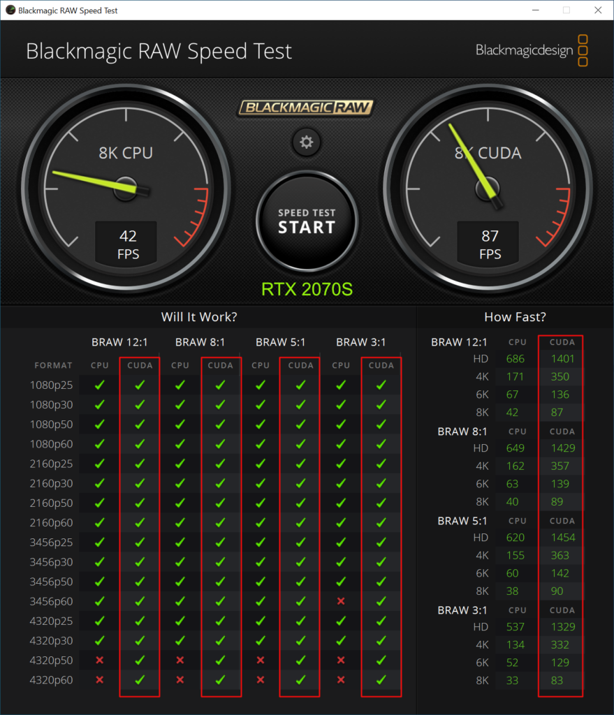The width and height of the screenshot is (614, 715).
Task: Click the 686 HD CPU value
Action: 516,359
